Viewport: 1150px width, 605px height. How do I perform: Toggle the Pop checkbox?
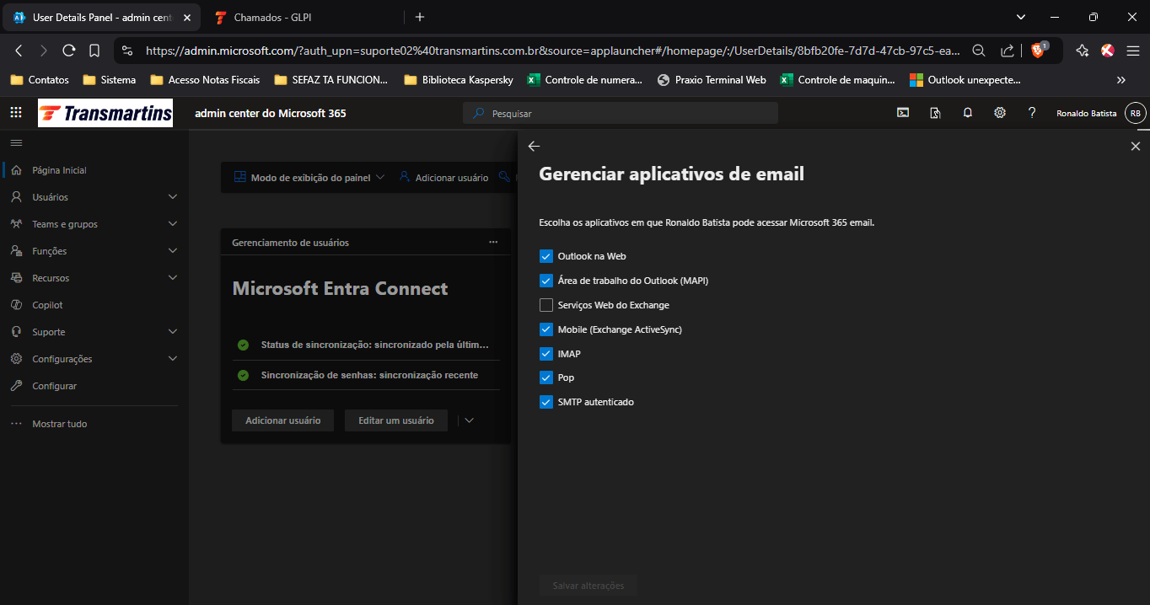pyautogui.click(x=546, y=377)
